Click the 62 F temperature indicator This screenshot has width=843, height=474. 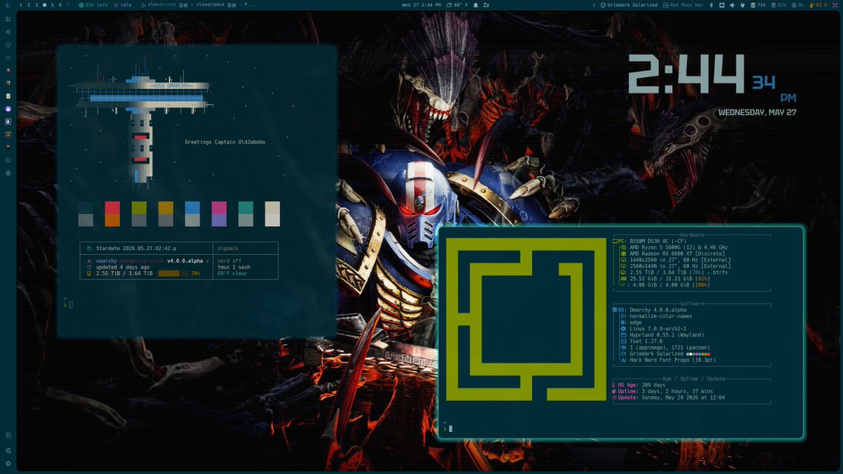tap(820, 5)
